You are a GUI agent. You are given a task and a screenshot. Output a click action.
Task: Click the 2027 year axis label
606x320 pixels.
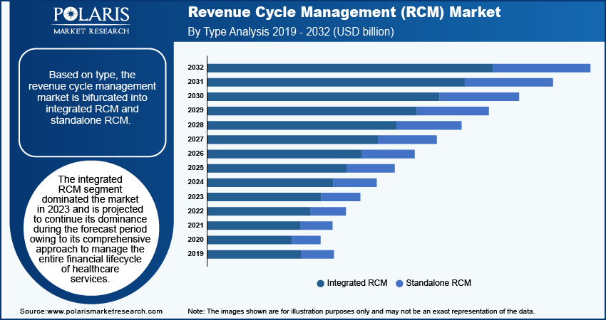(195, 139)
